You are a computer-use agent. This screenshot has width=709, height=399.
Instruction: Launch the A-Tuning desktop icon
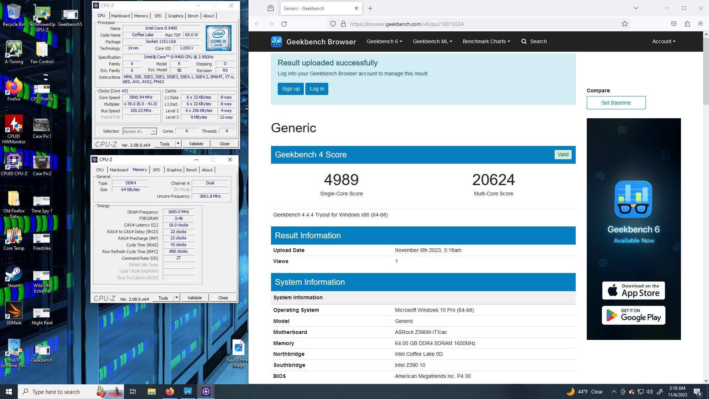click(14, 52)
